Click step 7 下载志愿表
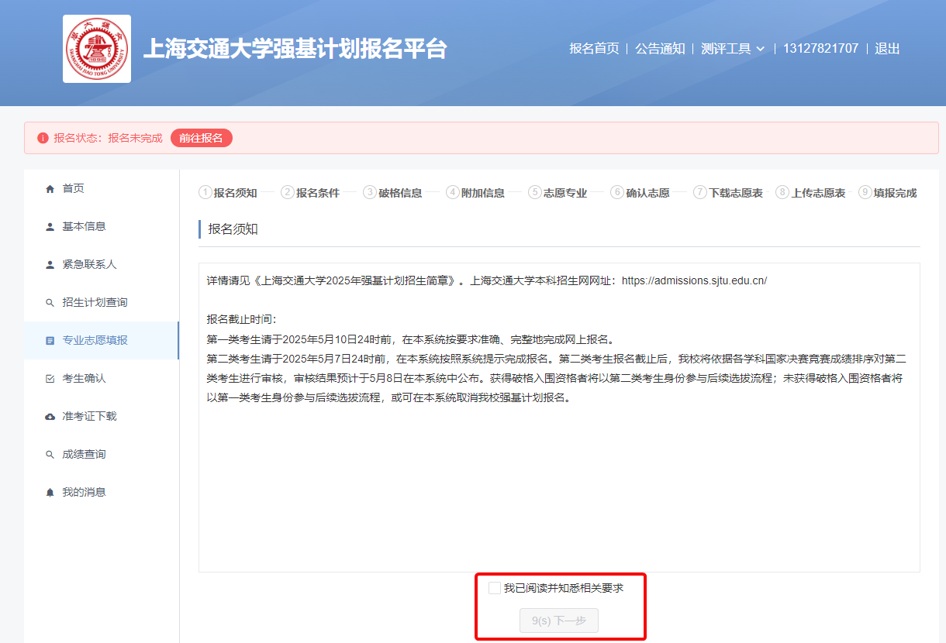946x643 pixels. [728, 193]
